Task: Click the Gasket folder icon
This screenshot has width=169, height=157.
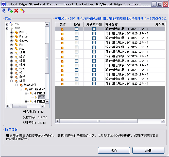Action: (16, 41)
